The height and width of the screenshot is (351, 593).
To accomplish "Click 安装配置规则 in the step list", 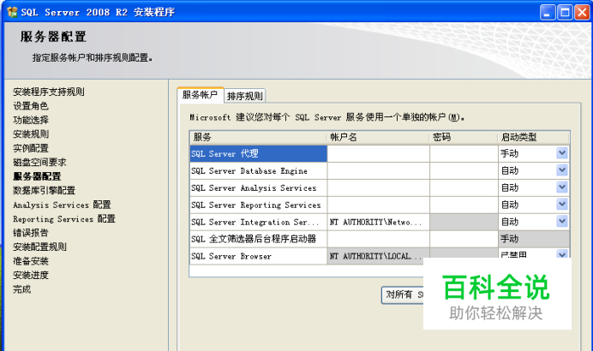I will [39, 247].
